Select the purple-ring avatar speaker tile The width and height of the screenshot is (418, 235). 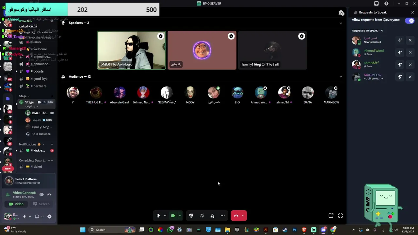pos(202,50)
